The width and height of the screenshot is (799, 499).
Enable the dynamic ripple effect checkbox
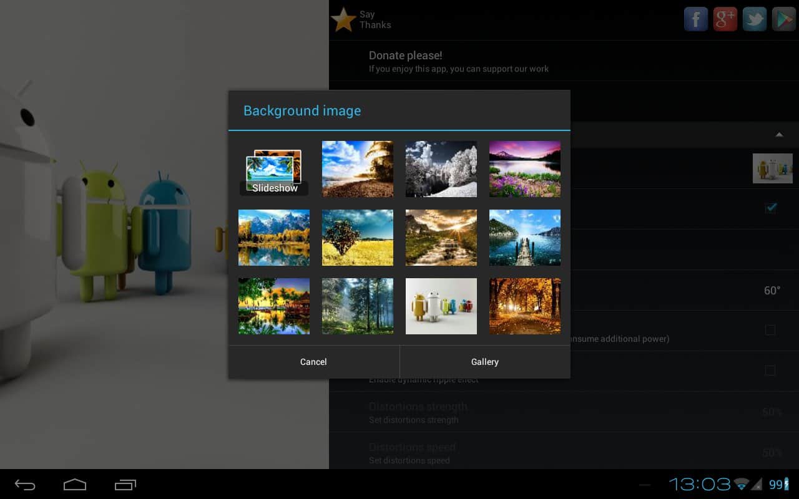[770, 371]
